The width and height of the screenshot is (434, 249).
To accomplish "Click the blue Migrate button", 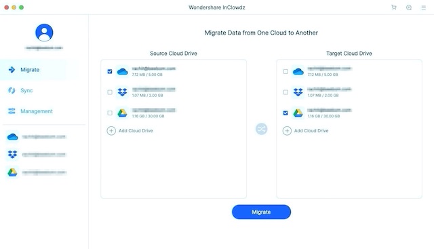I will coord(261,212).
